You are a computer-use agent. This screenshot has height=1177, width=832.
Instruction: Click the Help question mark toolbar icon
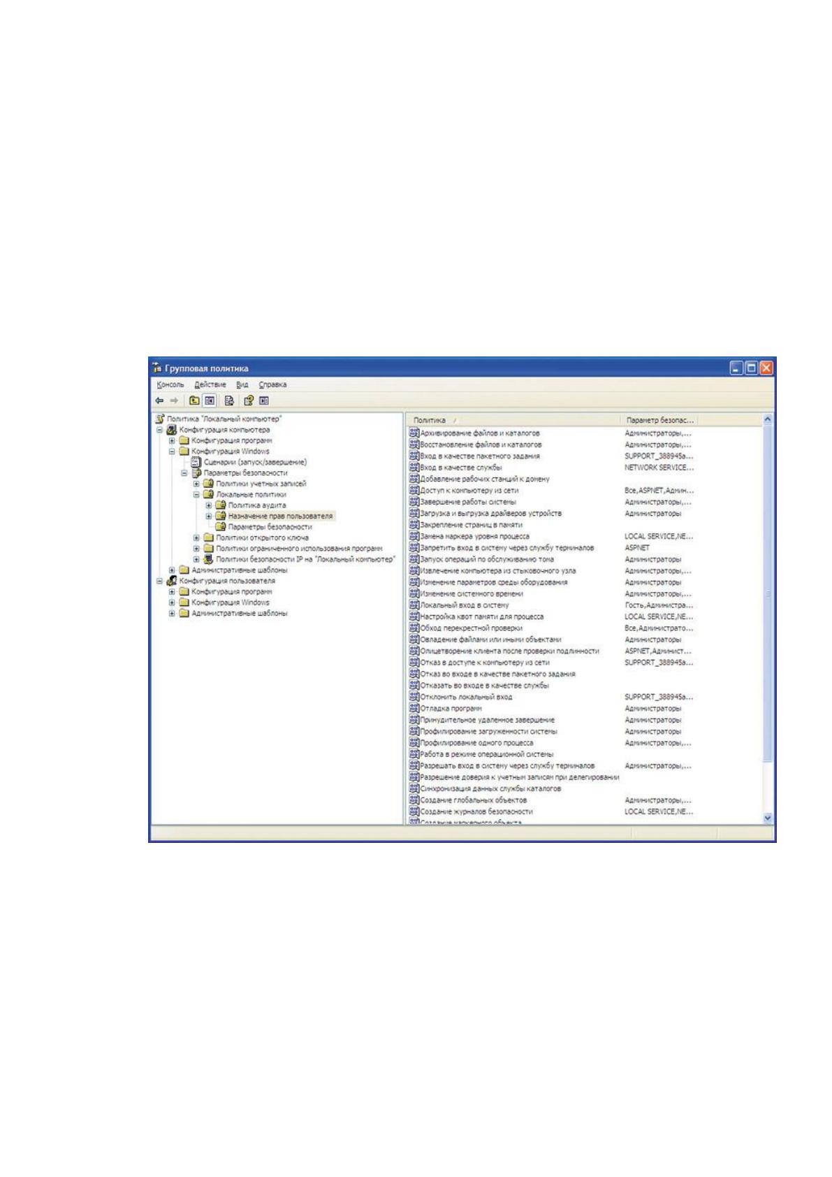tap(248, 400)
